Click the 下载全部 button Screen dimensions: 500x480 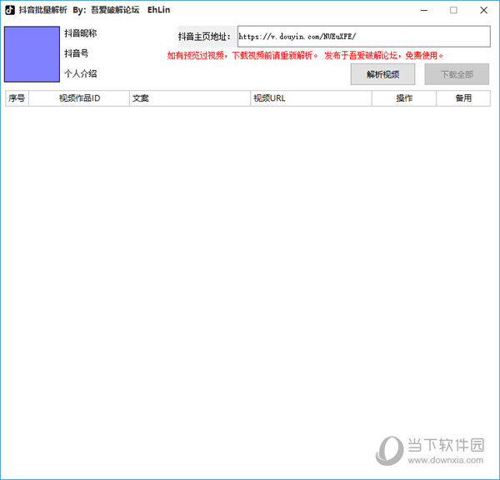tap(457, 74)
